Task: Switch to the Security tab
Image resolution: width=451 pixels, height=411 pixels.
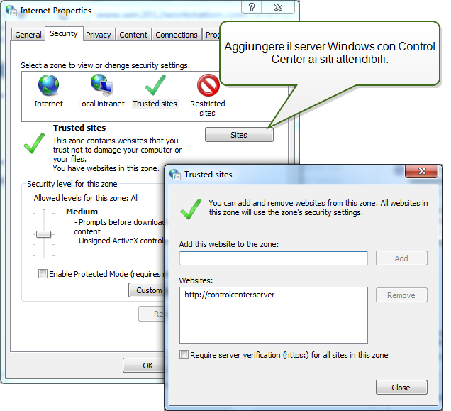Action: click(x=64, y=33)
